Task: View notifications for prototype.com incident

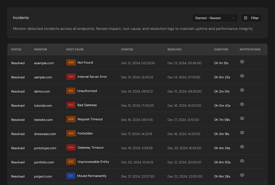Action: [x=242, y=147]
